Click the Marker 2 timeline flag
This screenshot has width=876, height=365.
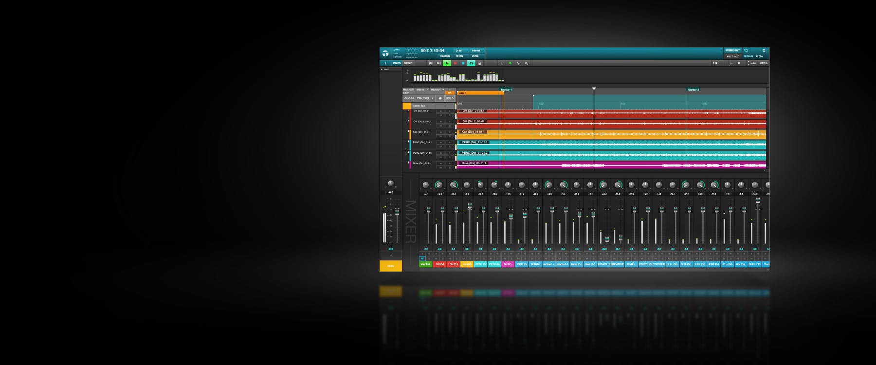coord(693,90)
